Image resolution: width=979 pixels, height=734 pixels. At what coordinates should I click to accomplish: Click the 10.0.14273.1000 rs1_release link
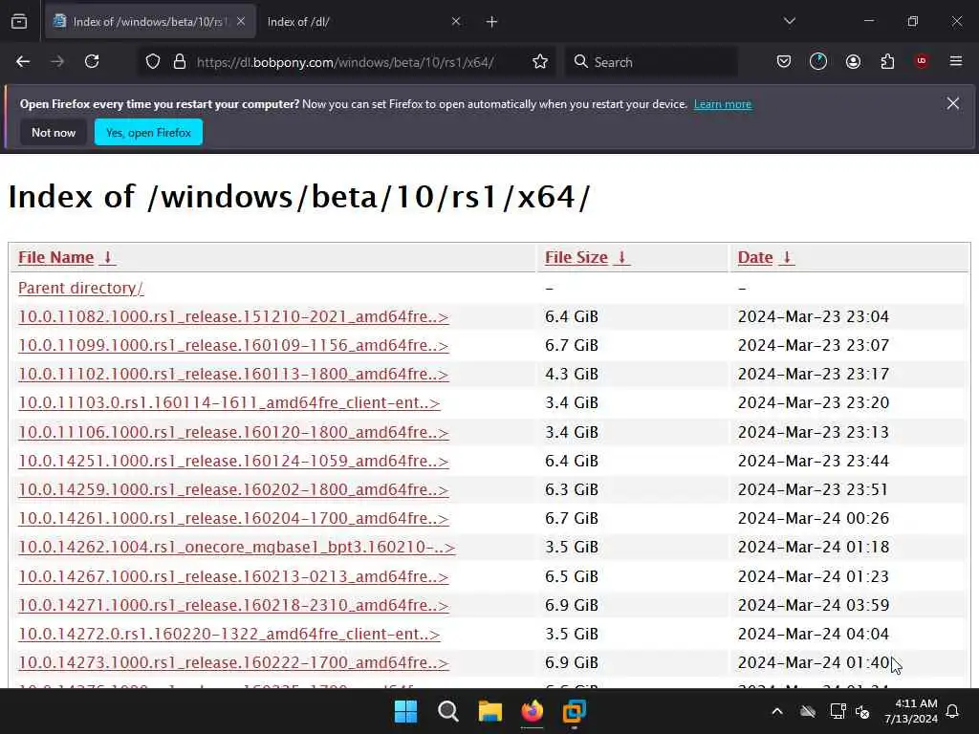coord(233,662)
